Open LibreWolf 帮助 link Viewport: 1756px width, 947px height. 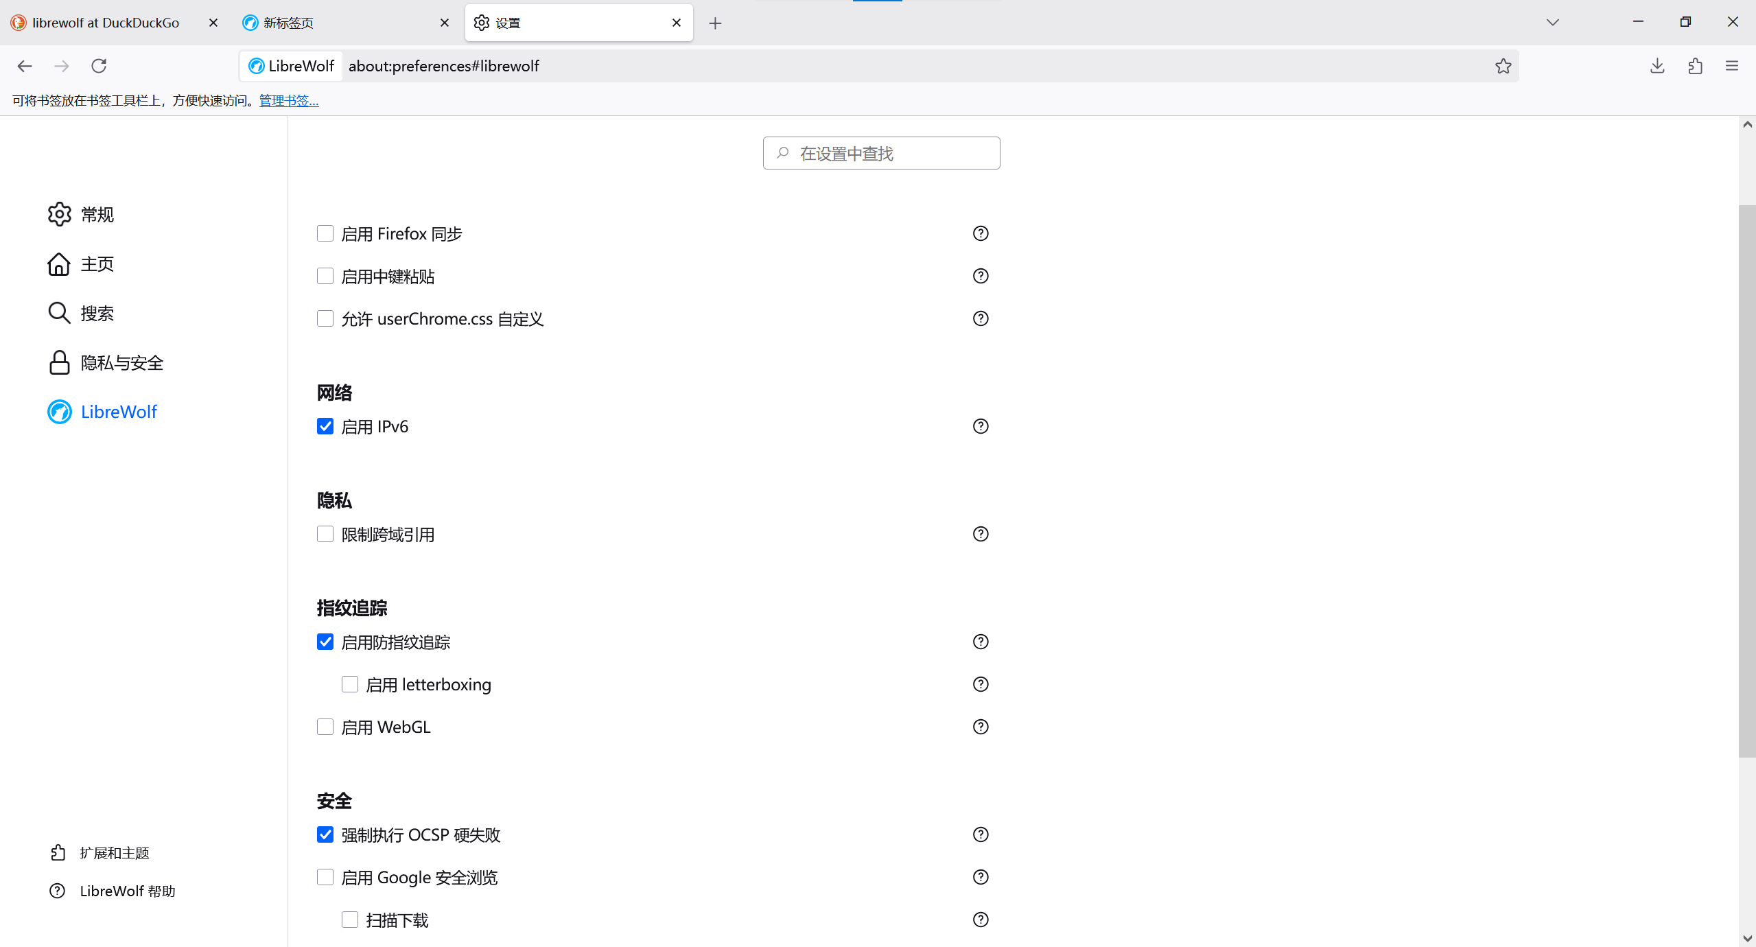[x=127, y=891]
